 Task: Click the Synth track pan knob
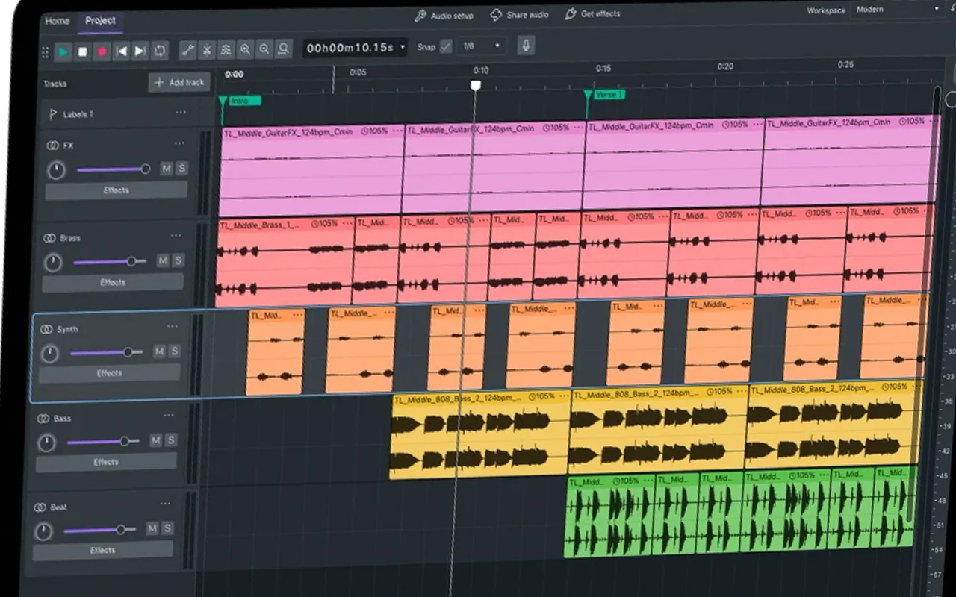click(x=50, y=353)
